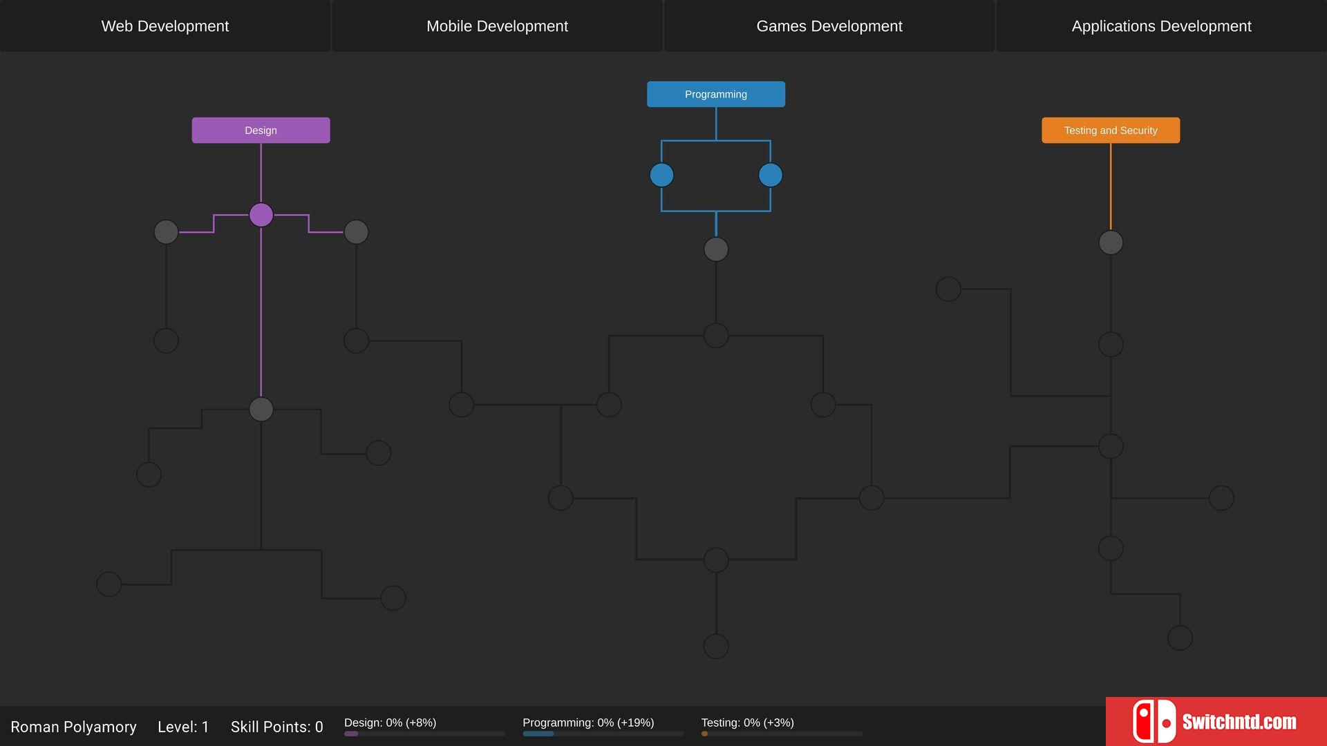Image resolution: width=1327 pixels, height=746 pixels.
Task: Go to the Applications Development tab
Action: click(x=1161, y=26)
